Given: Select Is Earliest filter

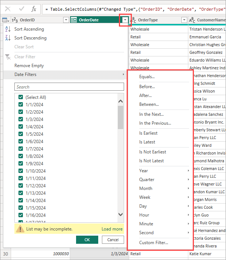Looking at the screenshot, I should click(148, 133).
